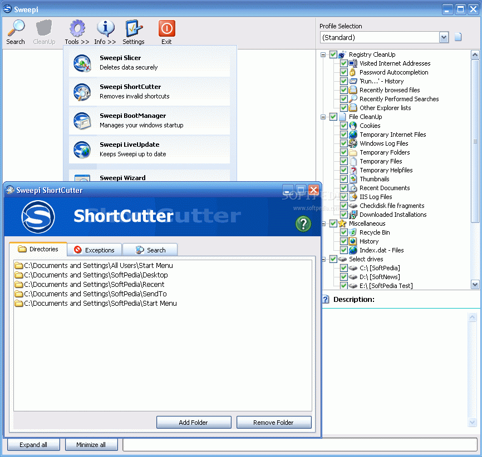Click the Windows Log Files icon
The height and width of the screenshot is (457, 482).
coord(353,144)
